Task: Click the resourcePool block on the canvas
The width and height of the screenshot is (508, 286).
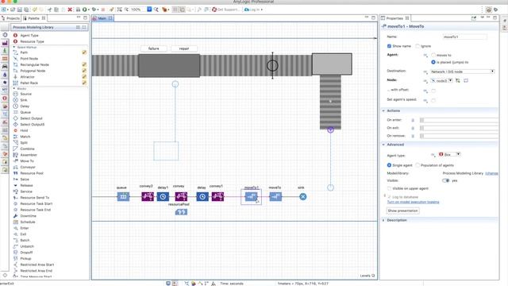Action: point(181,212)
